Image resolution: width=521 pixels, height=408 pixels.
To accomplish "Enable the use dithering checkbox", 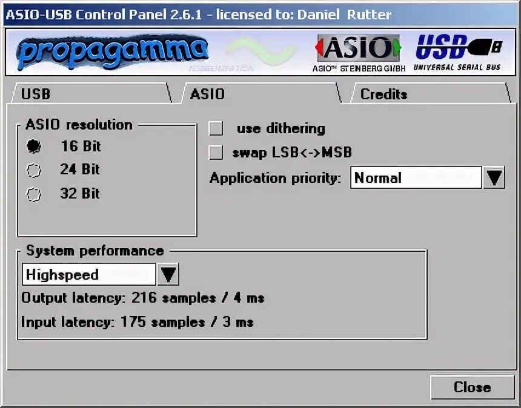I will coord(216,128).
